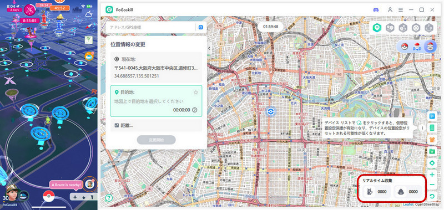
Task: Tap the nearby tracker bar in game
Action: coord(84,197)
